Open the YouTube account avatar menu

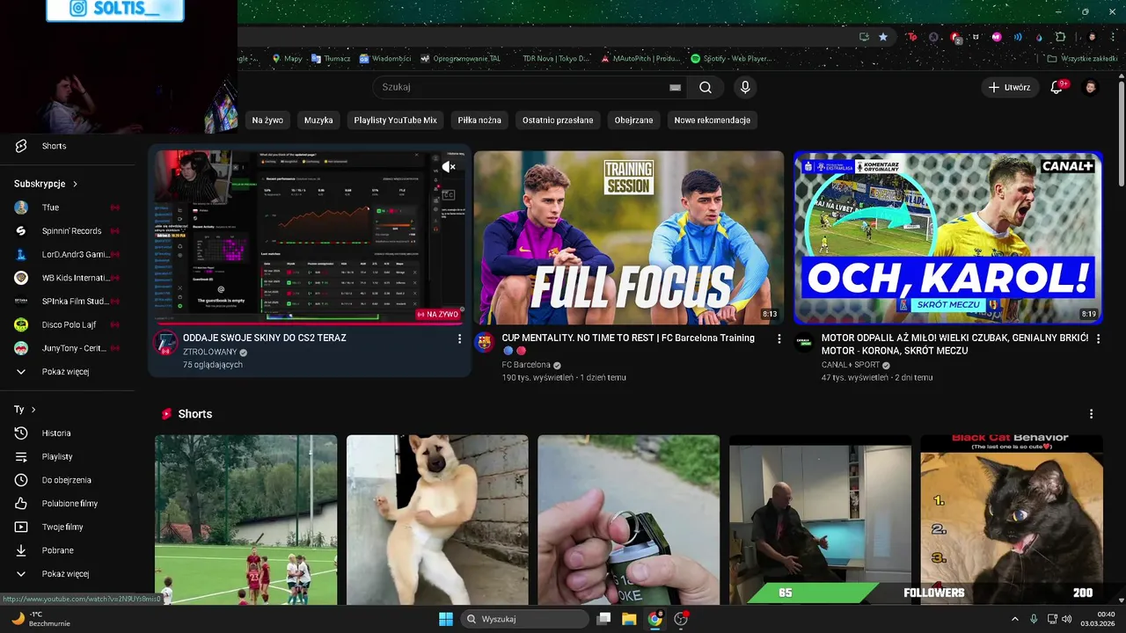click(x=1090, y=87)
